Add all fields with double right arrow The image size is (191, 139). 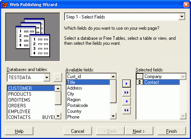click(x=127, y=92)
